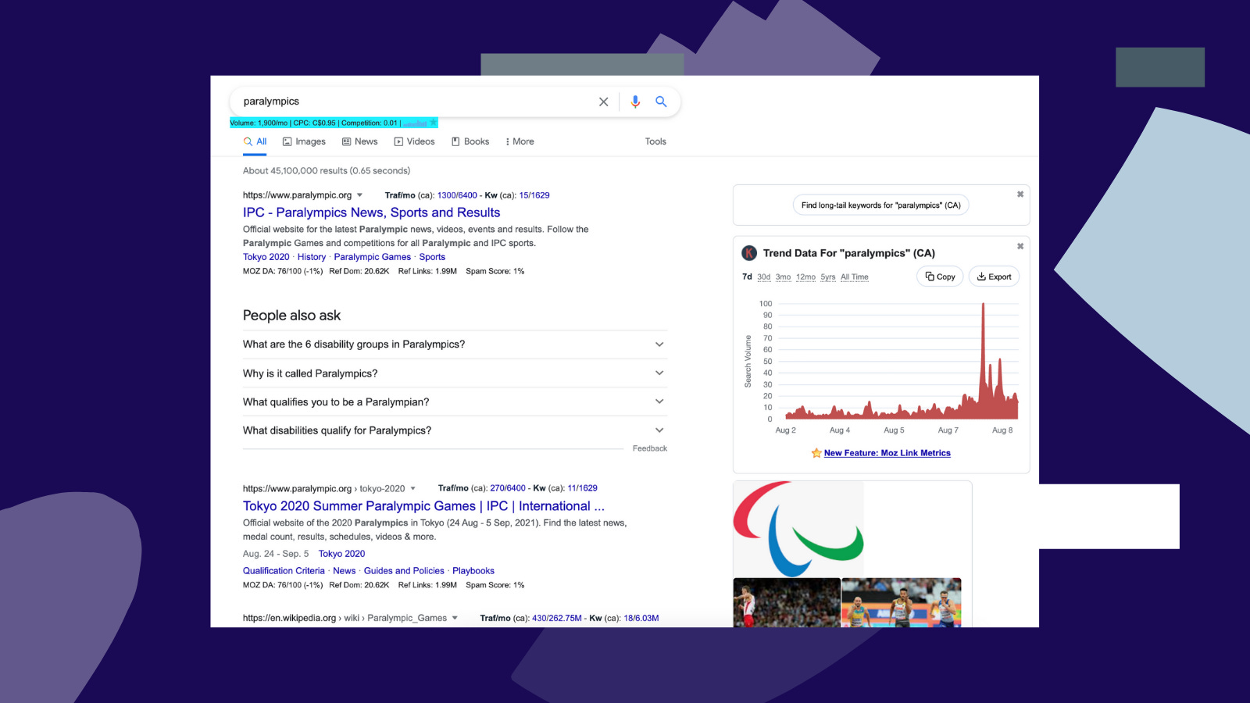Select the 5yrs trend range

(828, 277)
